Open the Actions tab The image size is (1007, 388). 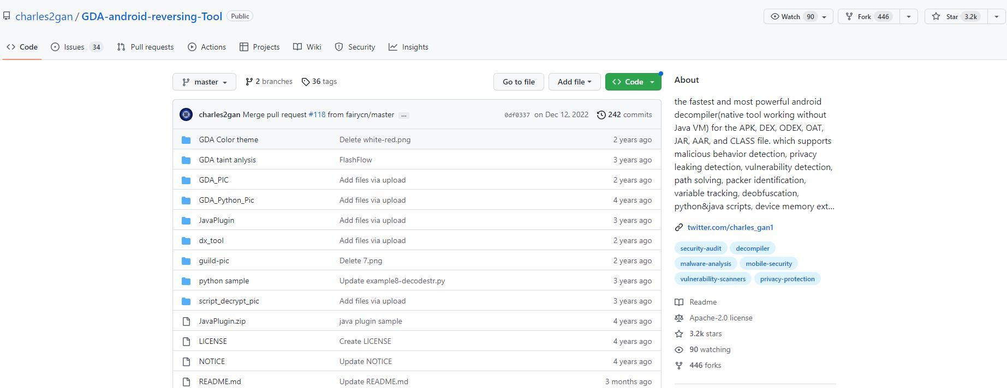pyautogui.click(x=207, y=47)
